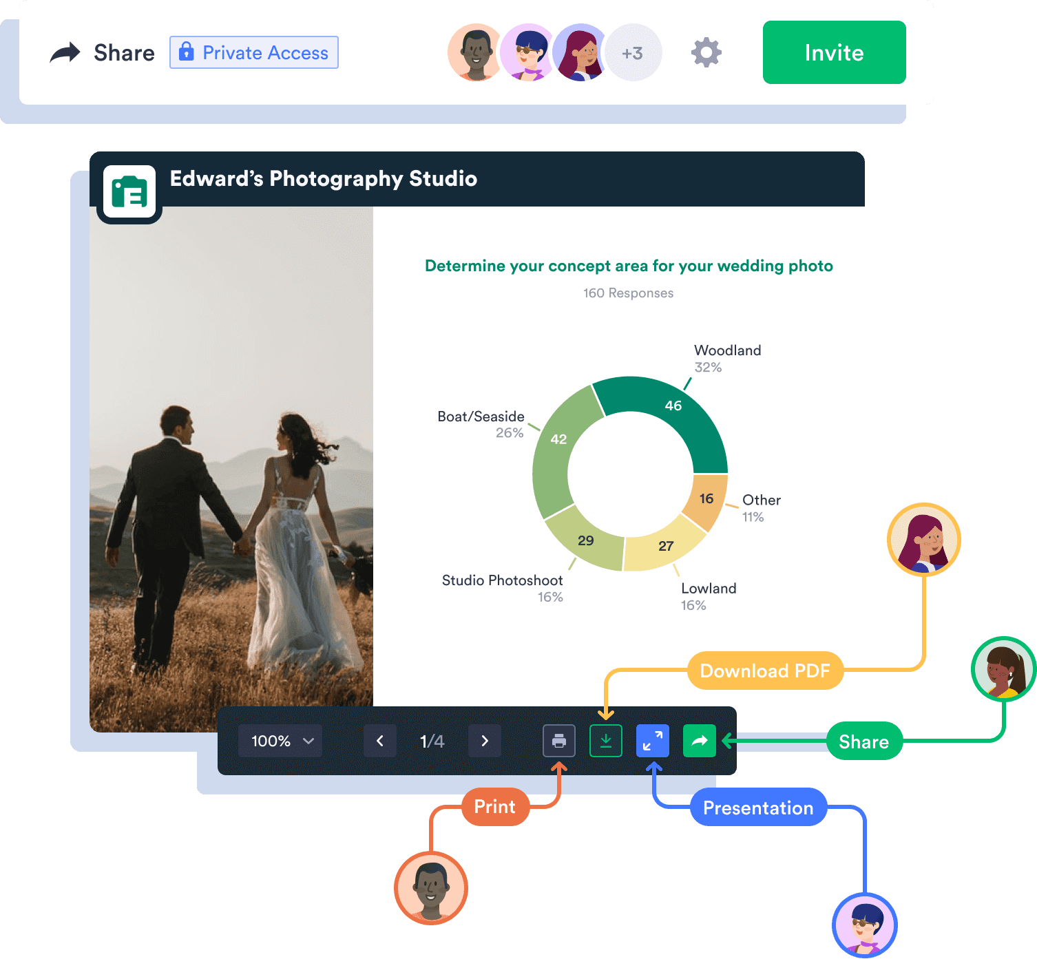The image size is (1037, 959).
Task: Open the 100% zoom level dropdown
Action: (279, 741)
